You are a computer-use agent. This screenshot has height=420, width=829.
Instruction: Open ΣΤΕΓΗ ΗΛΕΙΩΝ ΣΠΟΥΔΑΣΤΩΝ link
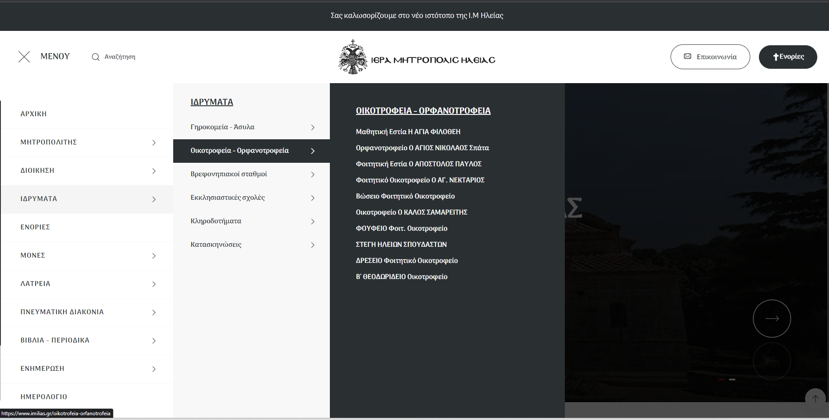401,245
